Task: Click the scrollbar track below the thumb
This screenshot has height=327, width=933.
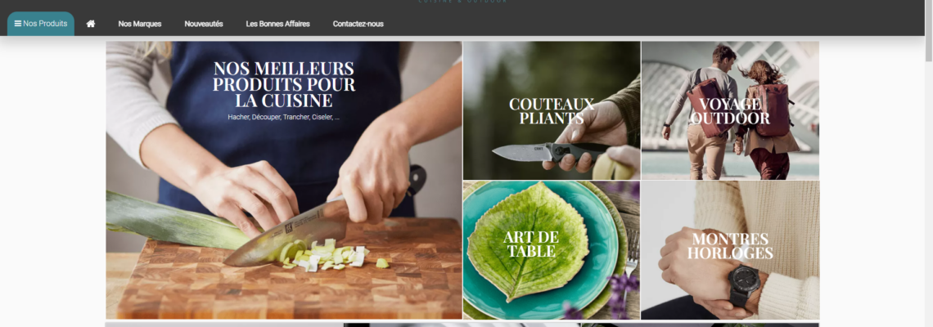Action: tap(929, 190)
